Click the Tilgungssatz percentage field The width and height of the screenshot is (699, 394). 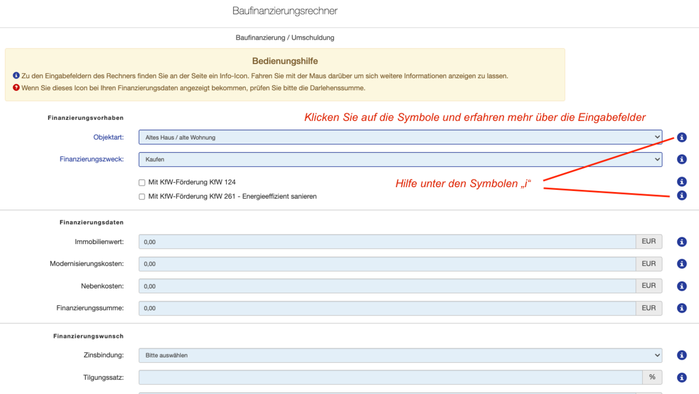391,378
